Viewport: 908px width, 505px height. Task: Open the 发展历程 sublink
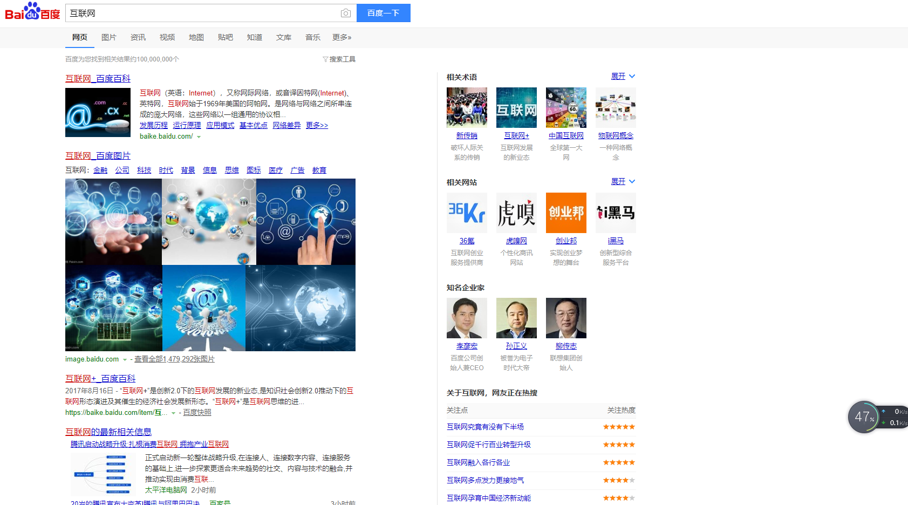tap(154, 125)
